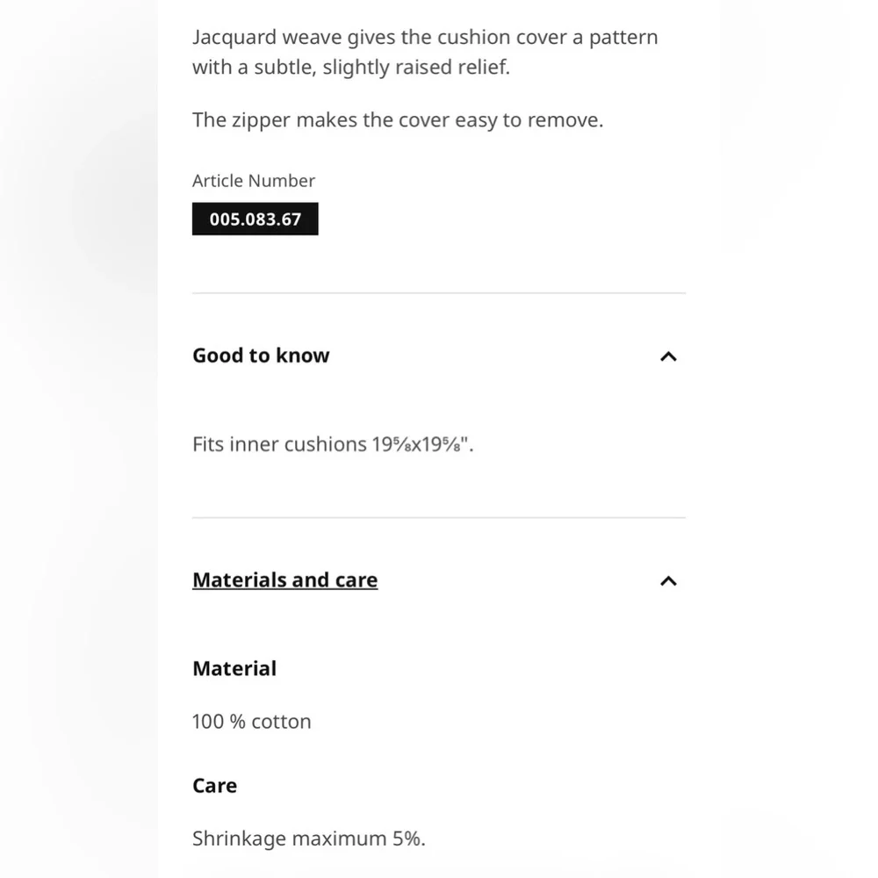Click the word 'care' in underlined heading

(356, 580)
